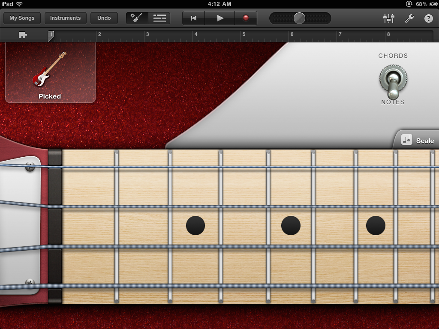Viewport: 439px width, 329px height.
Task: Tap the 4:12 AM clock
Action: point(219,4)
